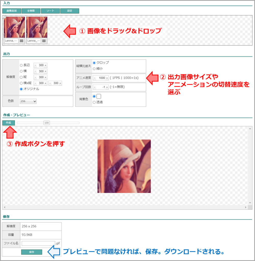Click the minus button in the 横 row
This screenshot has height=261, width=255.
coord(35,71)
